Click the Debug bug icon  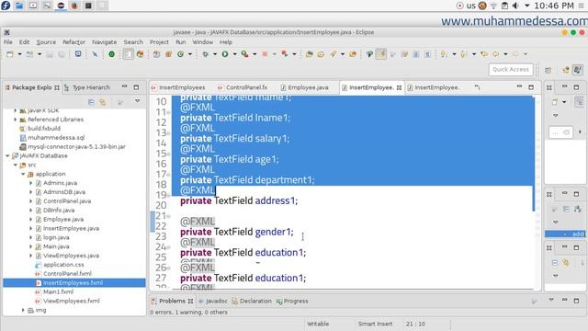click(x=205, y=54)
